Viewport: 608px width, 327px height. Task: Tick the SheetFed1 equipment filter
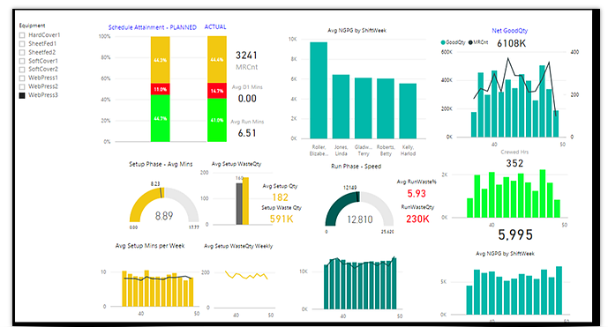tap(22, 44)
